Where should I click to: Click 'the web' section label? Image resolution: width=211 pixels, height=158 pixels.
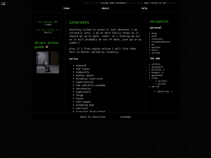pos(155,59)
